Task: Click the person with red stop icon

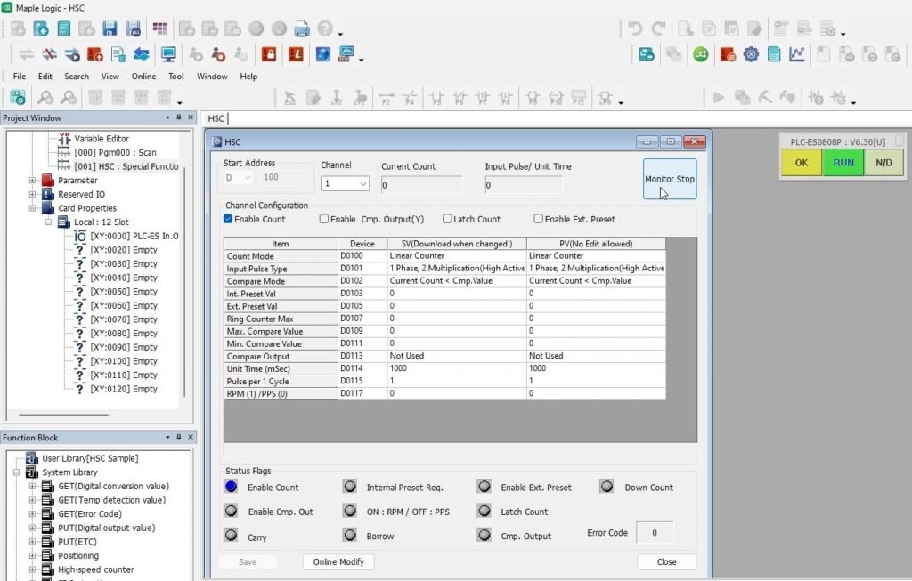Action: click(x=219, y=54)
